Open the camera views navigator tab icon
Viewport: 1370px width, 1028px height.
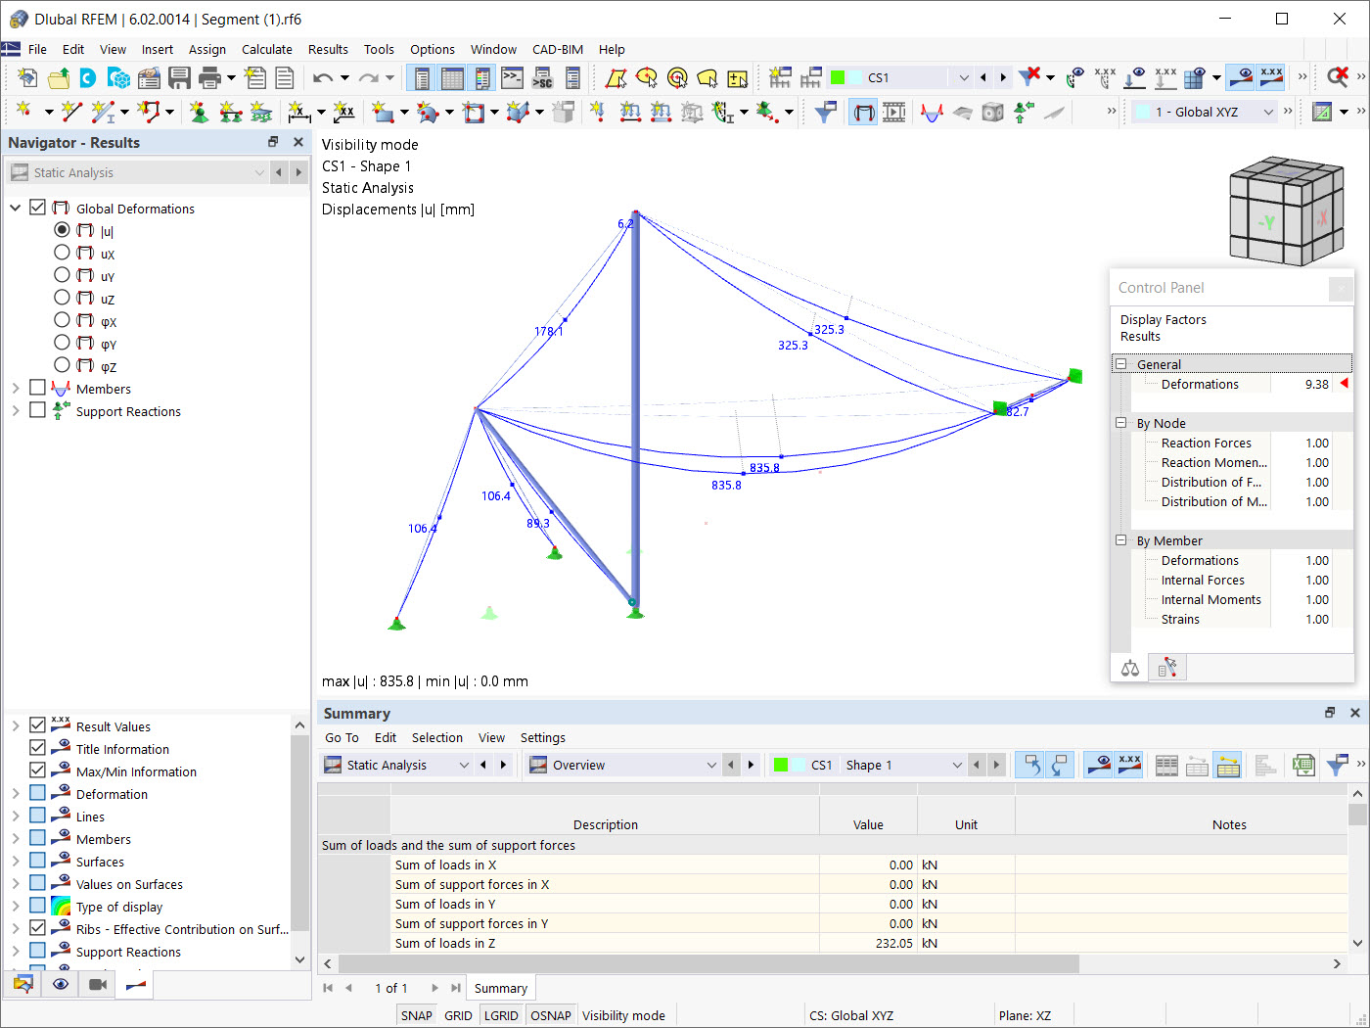[98, 984]
